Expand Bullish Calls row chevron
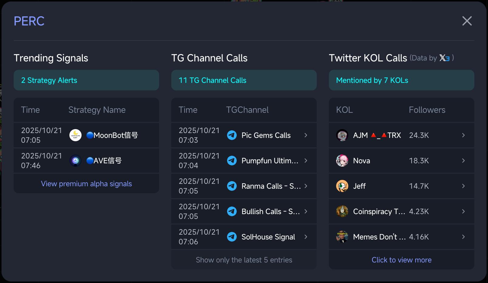The height and width of the screenshot is (283, 488). 306,211
